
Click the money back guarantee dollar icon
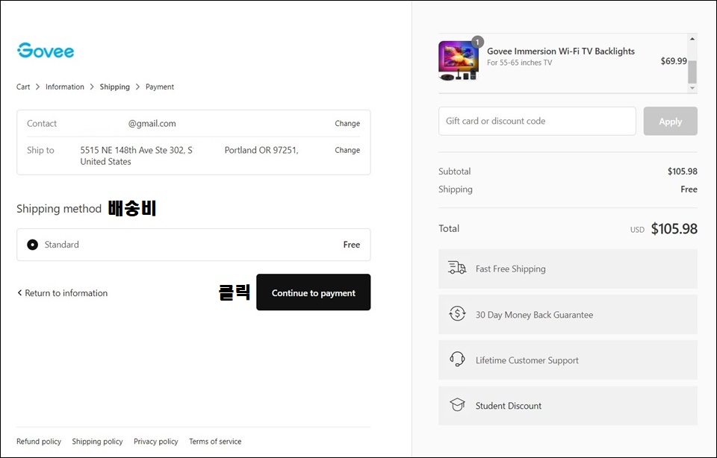457,314
